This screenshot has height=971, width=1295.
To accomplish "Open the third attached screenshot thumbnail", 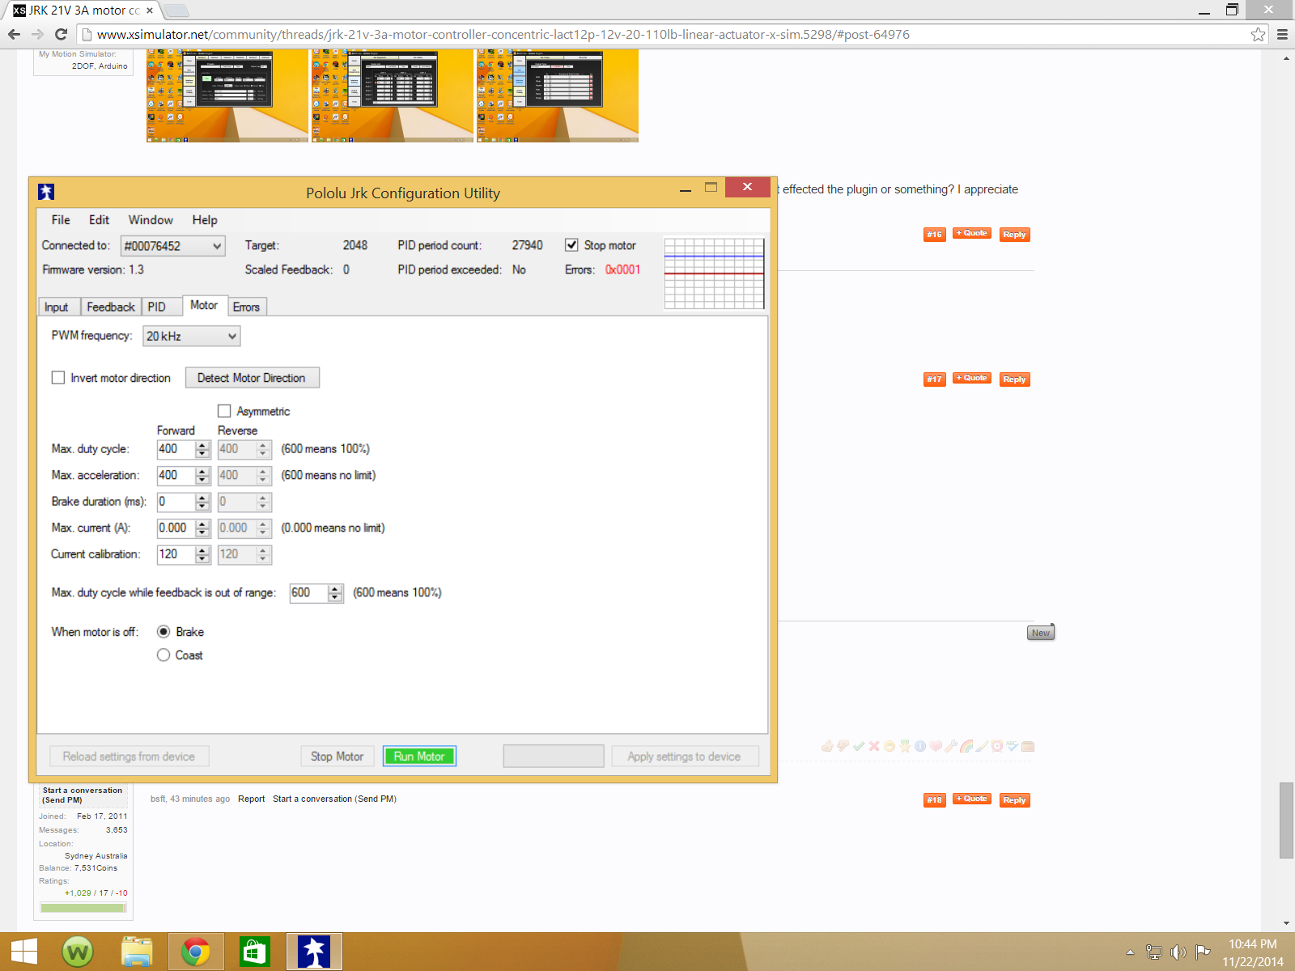I will 558,95.
